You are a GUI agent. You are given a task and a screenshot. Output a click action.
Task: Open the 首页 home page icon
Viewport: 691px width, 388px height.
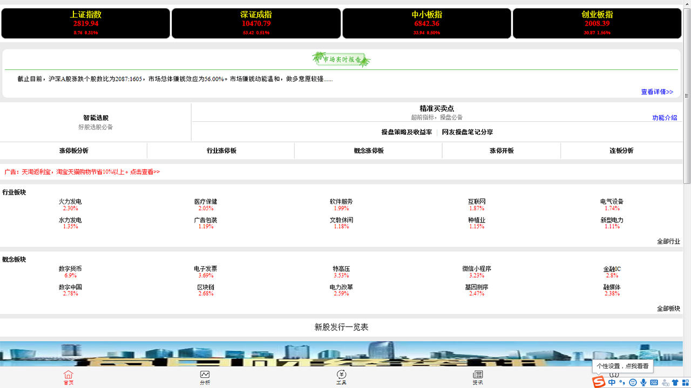[69, 377]
